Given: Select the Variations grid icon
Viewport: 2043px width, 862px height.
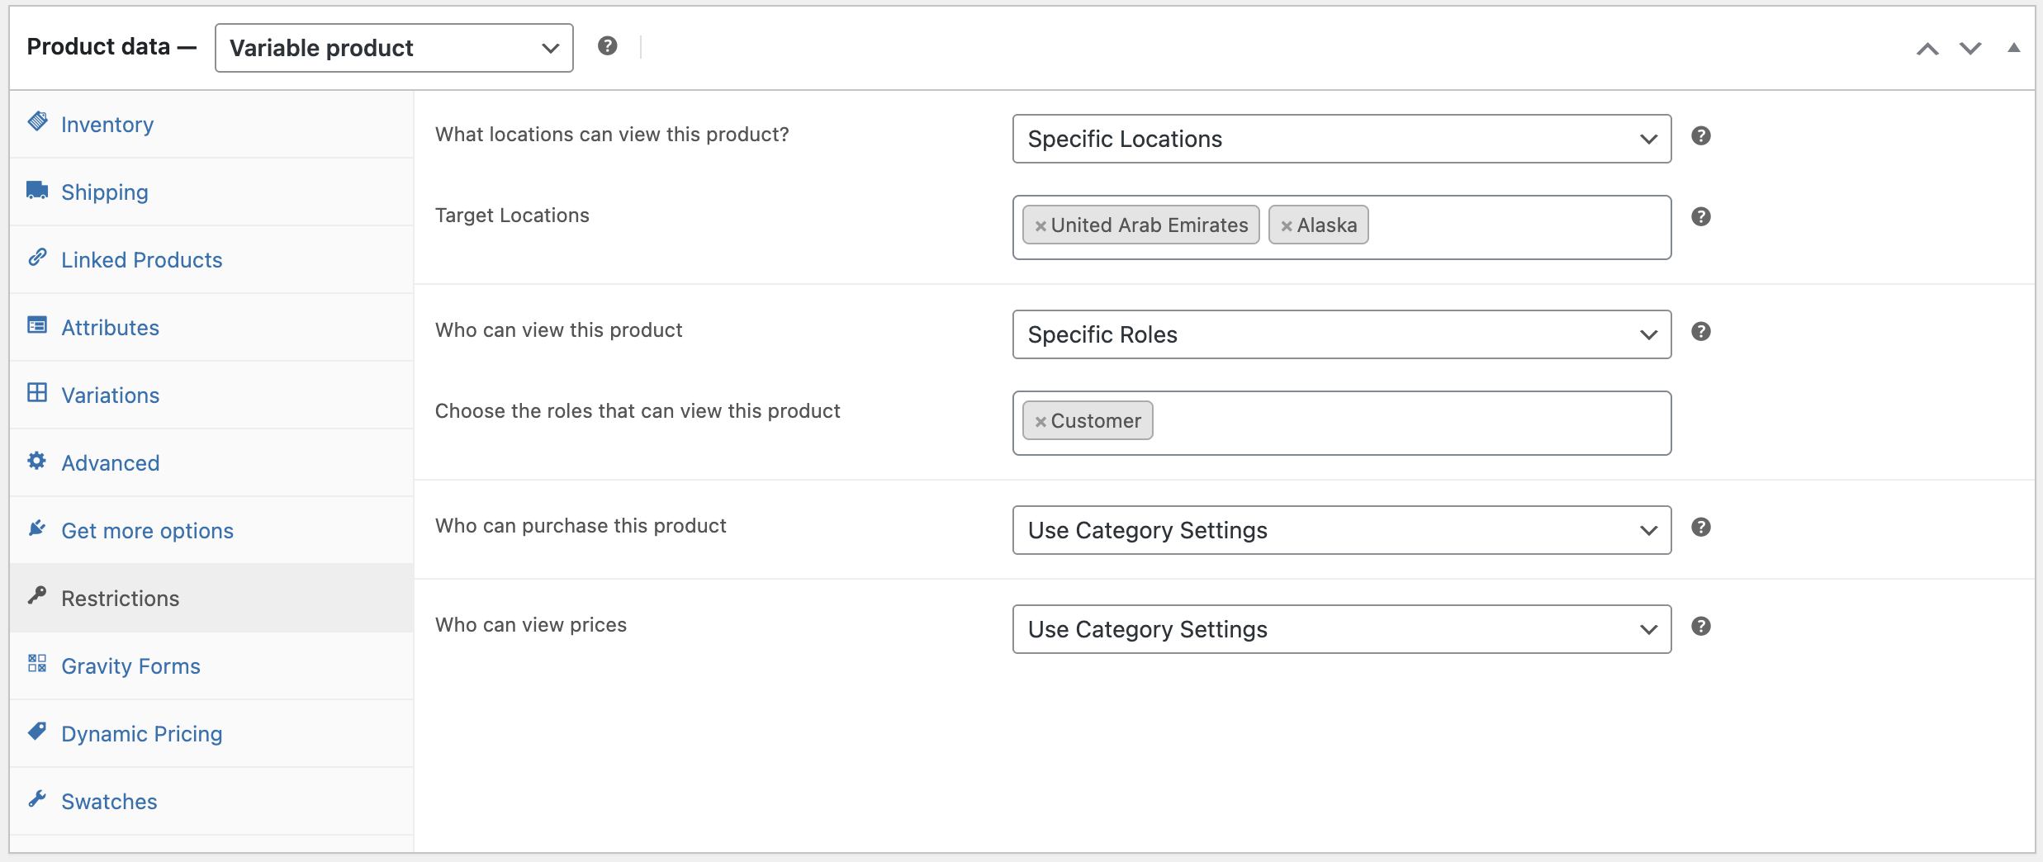Looking at the screenshot, I should 37,392.
